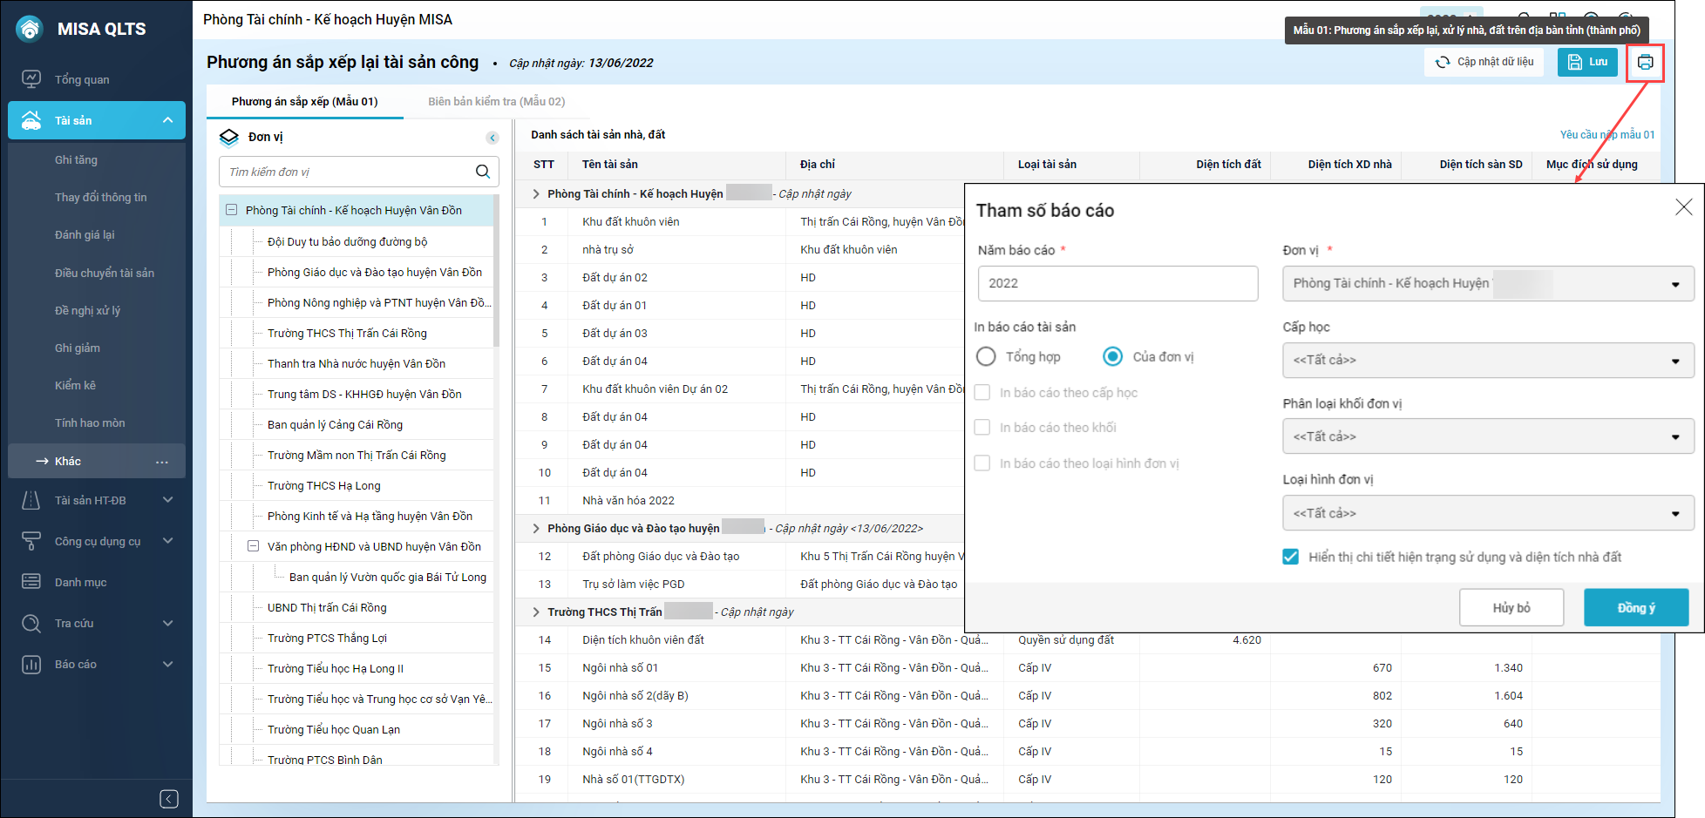The height and width of the screenshot is (818, 1705).
Task: Uncheck Hiển thị chi tiết hiện trạng checkbox
Action: point(1291,557)
